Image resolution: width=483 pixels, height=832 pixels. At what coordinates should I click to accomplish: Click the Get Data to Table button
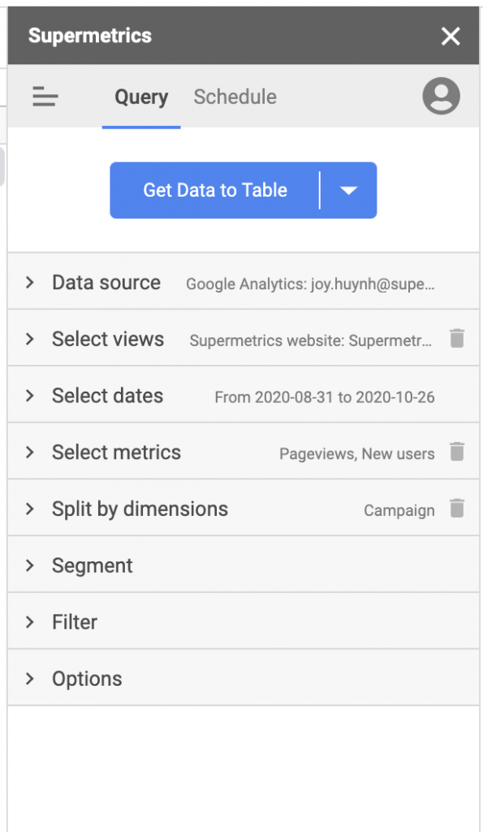click(215, 190)
